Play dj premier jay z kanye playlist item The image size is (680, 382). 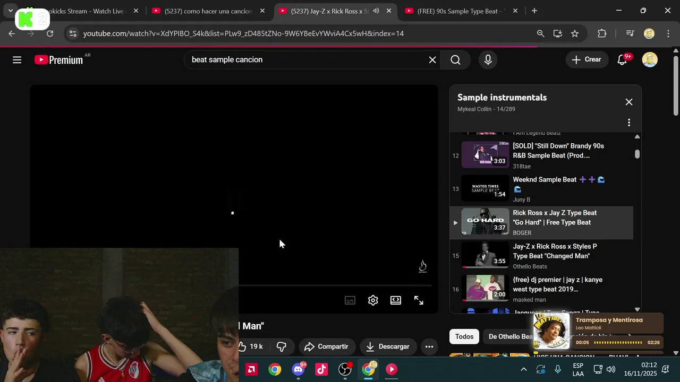tap(542, 289)
